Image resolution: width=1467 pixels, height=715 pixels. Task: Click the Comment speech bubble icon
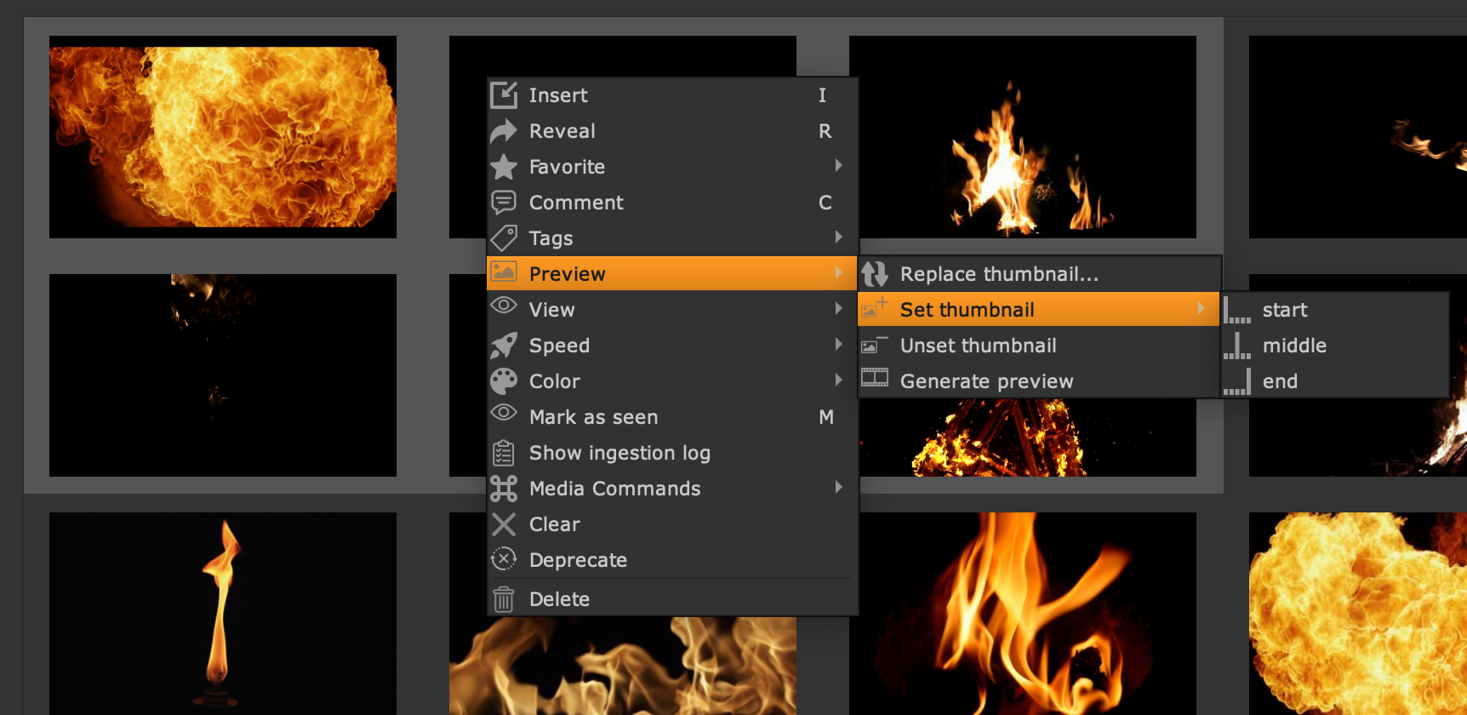pos(504,203)
